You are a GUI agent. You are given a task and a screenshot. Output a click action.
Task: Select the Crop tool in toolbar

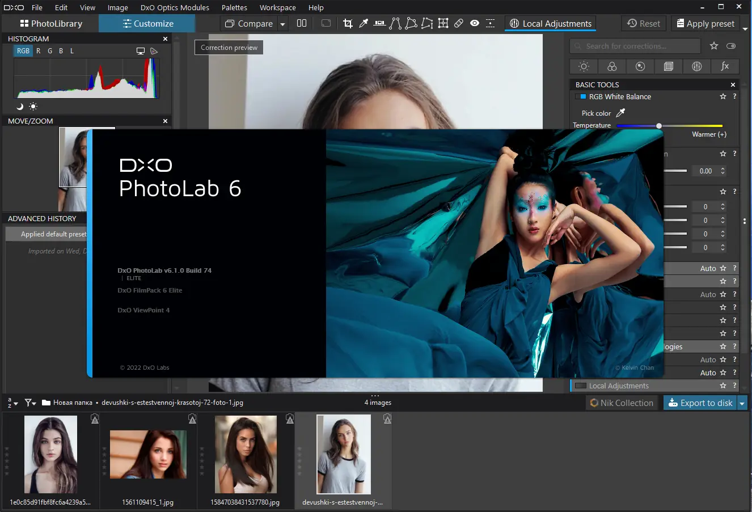point(348,23)
